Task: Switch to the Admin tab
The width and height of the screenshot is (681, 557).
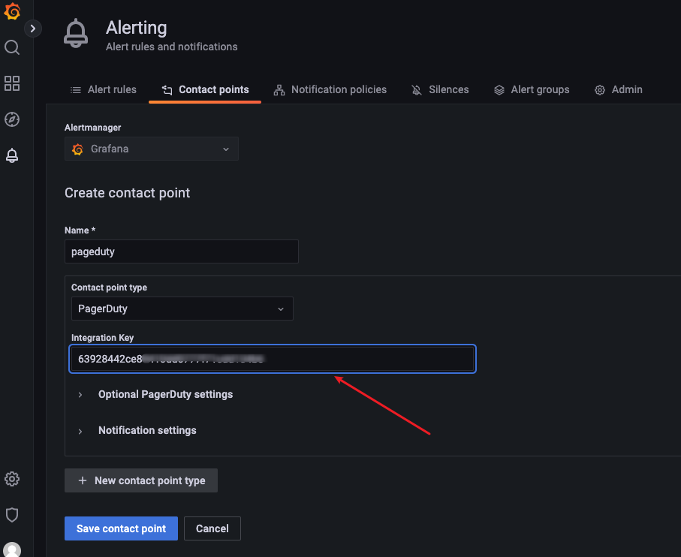Action: point(619,90)
